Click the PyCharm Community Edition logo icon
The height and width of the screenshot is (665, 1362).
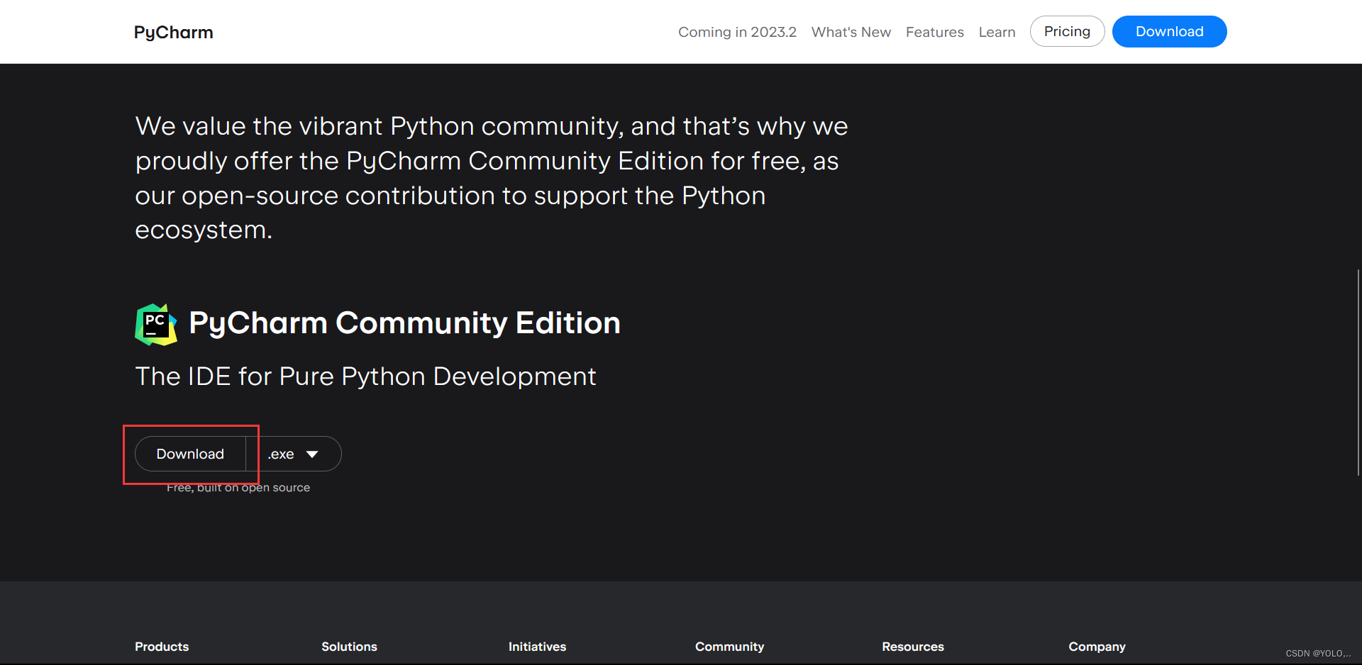coord(156,324)
